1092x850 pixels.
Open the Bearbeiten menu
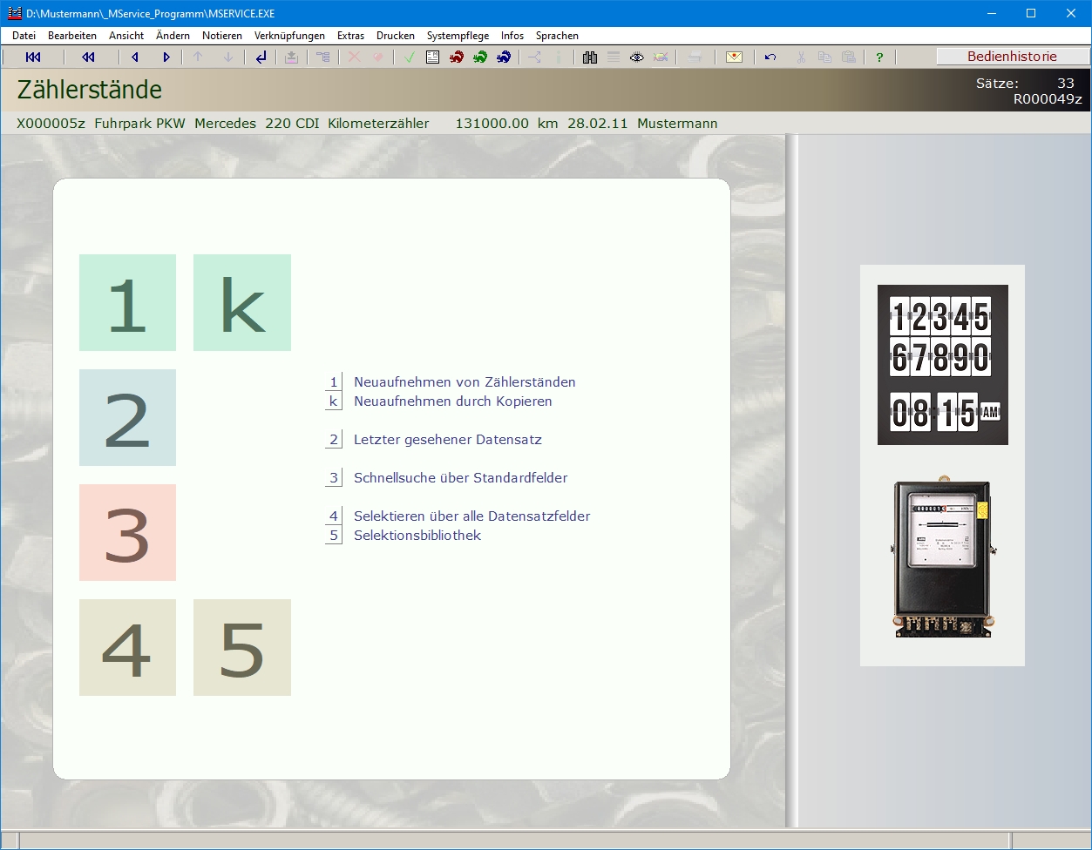(72, 36)
